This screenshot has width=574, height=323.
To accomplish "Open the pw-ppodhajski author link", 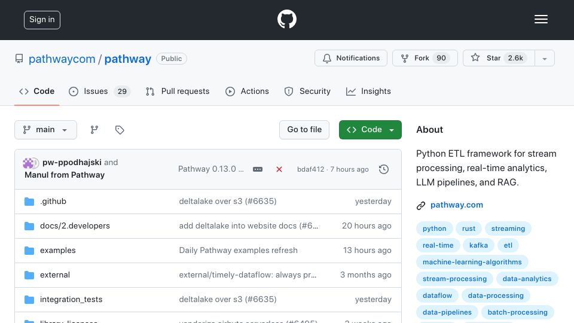I will 72,162.
